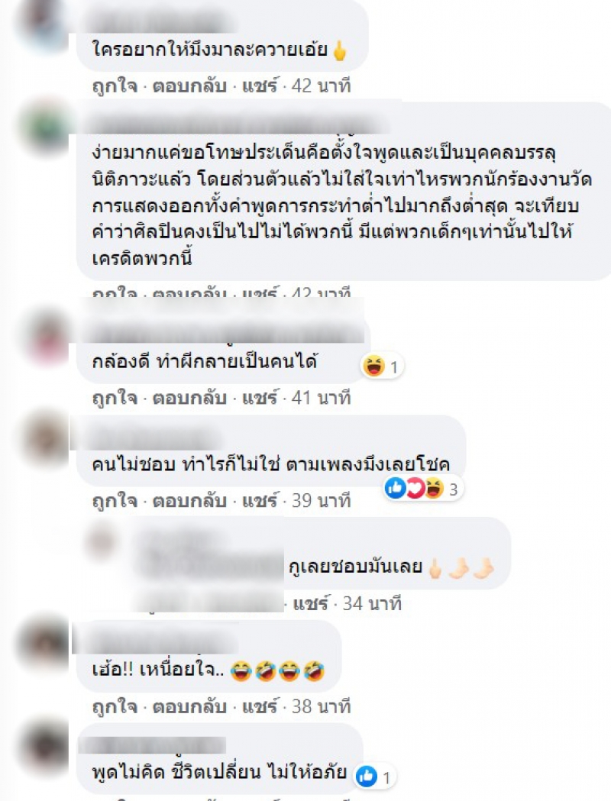This screenshot has width=611, height=801.
Task: Click the heart reaction on the คนไม่ชอบ comment
Action: click(x=415, y=489)
